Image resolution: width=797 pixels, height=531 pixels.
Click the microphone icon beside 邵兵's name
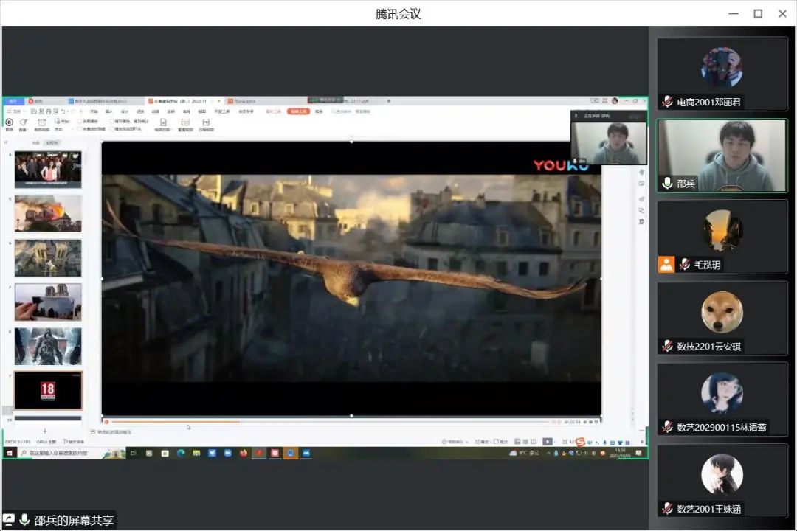pyautogui.click(x=667, y=183)
